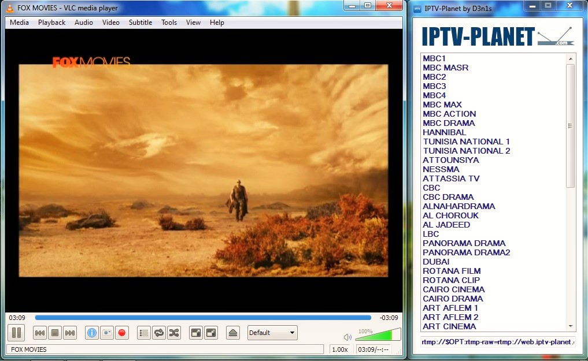Click the eject media button

click(x=233, y=333)
